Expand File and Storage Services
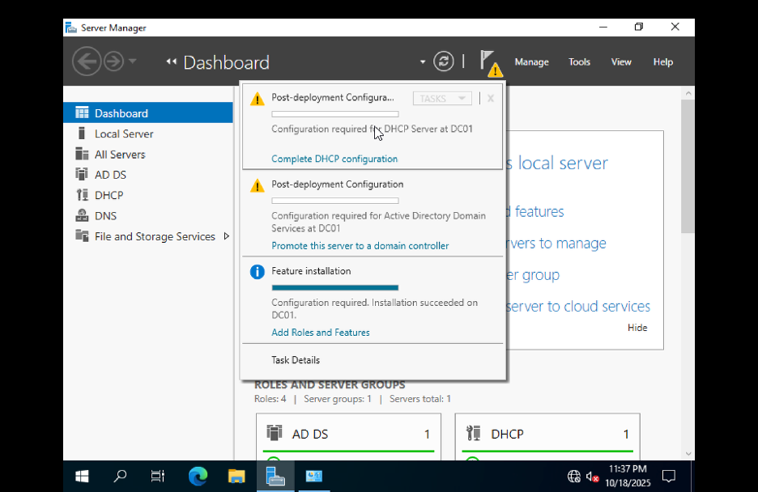The image size is (758, 492). 156,236
